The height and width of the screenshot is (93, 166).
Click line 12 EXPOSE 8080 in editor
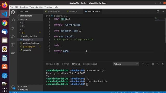click(x=61, y=51)
